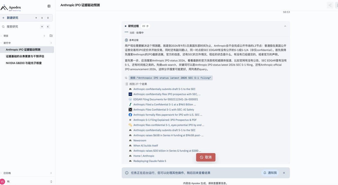Click the search query chip text
This screenshot has height=185, width=338.
[x=170, y=78]
